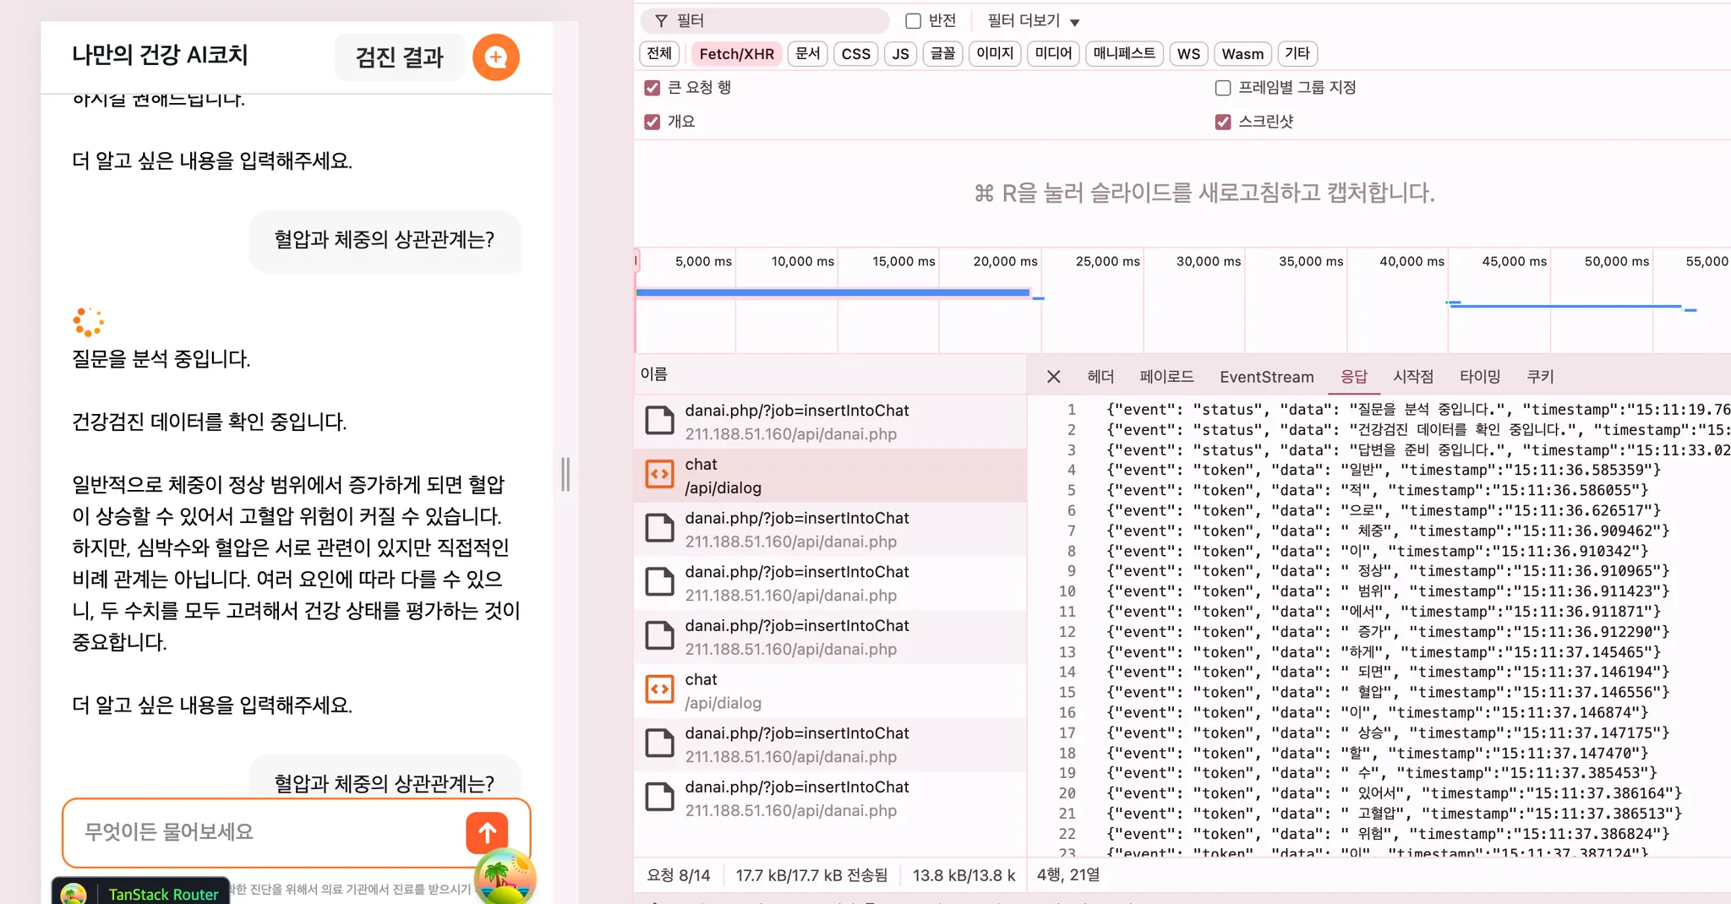The height and width of the screenshot is (904, 1731).
Task: Click the 20,000 ms timeline marker
Action: pyautogui.click(x=1005, y=261)
